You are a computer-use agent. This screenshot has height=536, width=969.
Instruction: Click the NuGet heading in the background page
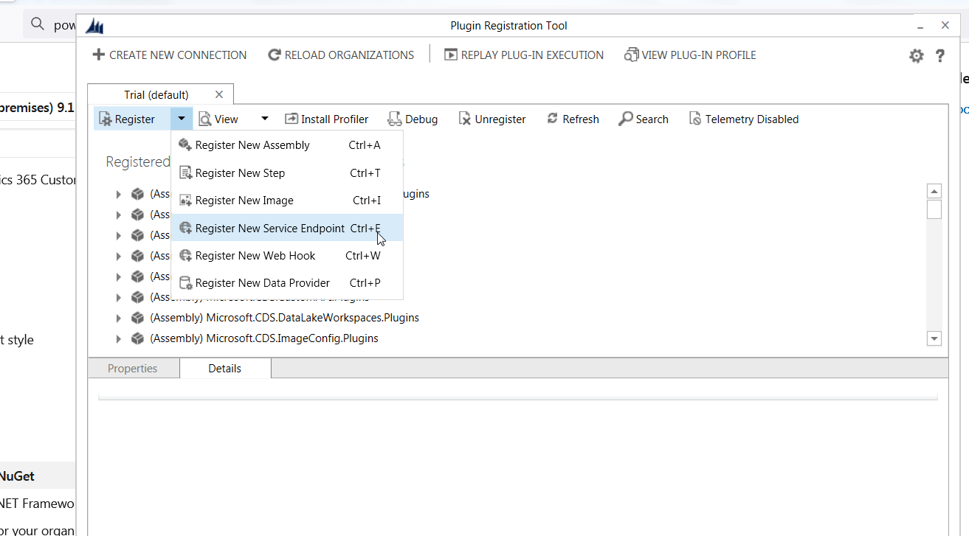[x=17, y=476]
